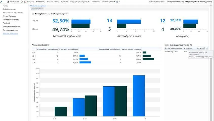This screenshot has height=121, width=214.
Task: Click the vertical scrollbar at right edge
Action: [x=211, y=62]
